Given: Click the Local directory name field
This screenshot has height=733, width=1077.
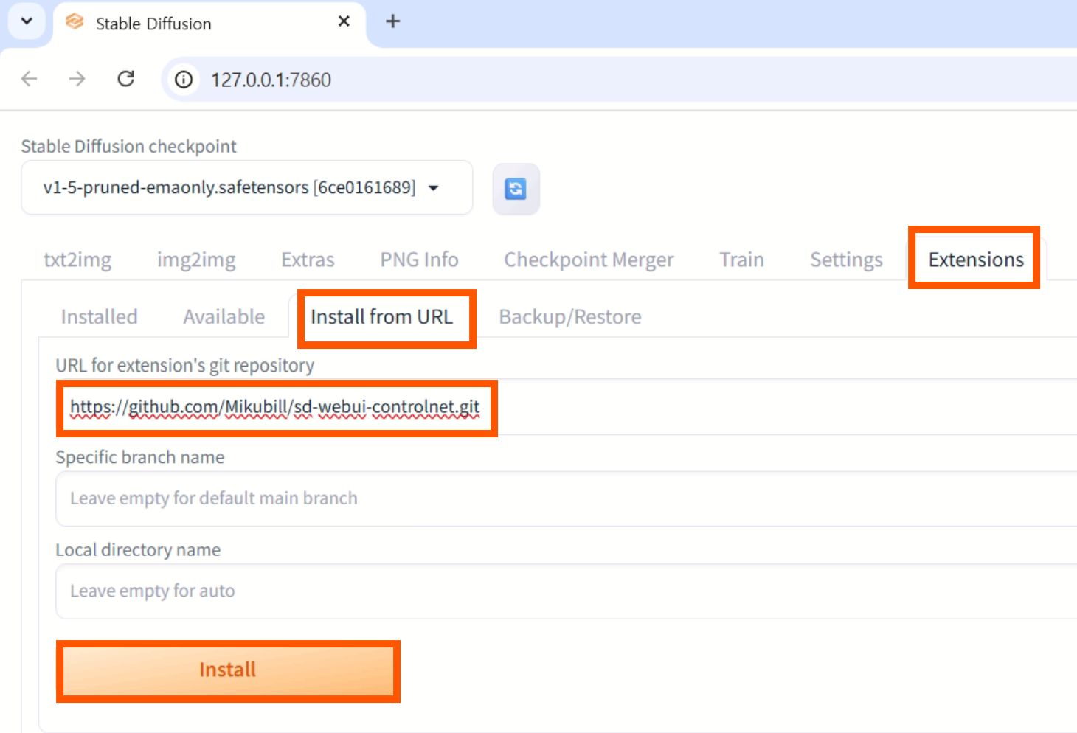Looking at the screenshot, I should pos(567,591).
